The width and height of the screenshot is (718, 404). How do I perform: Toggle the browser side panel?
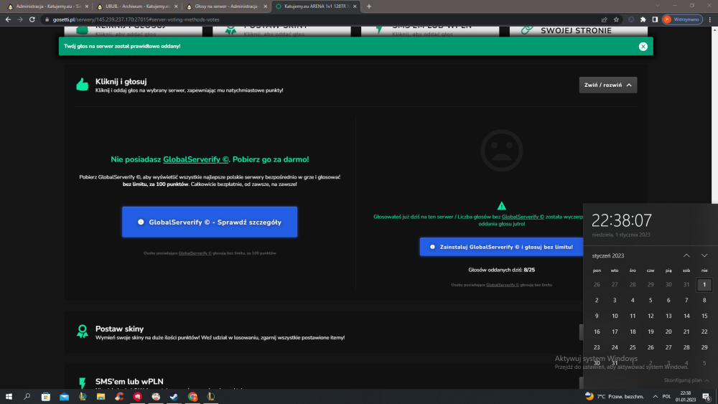click(x=655, y=19)
